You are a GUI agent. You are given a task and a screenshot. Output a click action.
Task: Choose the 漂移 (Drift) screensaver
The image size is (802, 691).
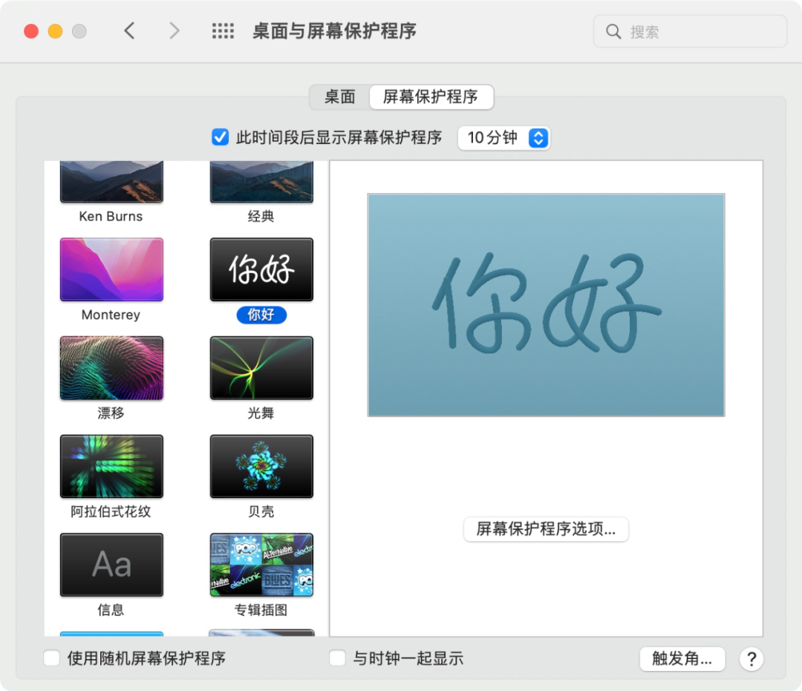(111, 367)
